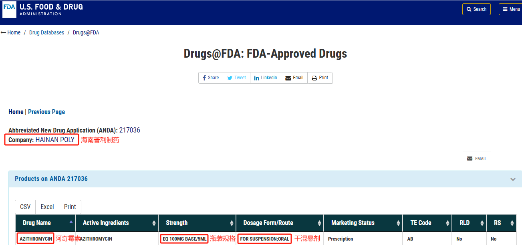
Task: Select FOR SUSPENSION;ORAL cell
Action: pos(264,239)
